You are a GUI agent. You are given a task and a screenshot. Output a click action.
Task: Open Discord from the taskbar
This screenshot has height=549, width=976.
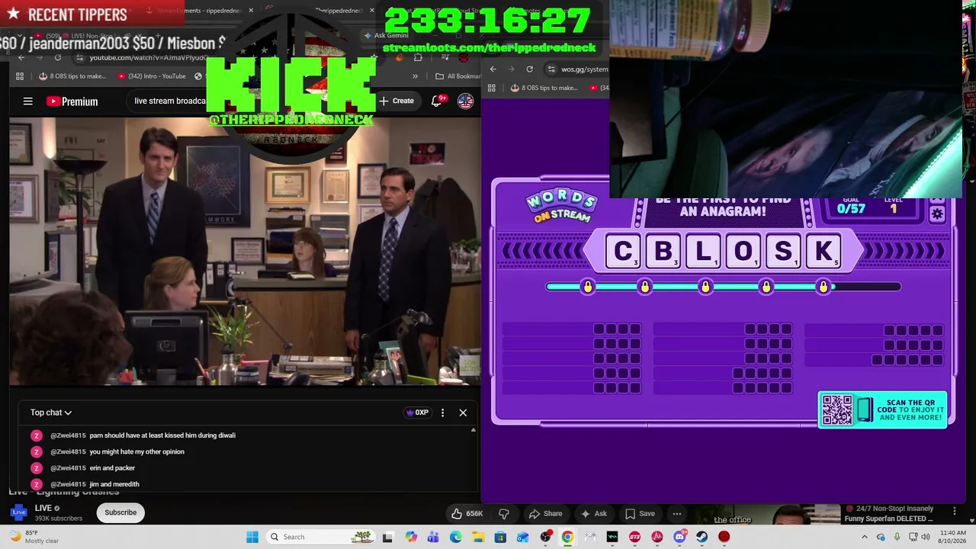point(679,537)
